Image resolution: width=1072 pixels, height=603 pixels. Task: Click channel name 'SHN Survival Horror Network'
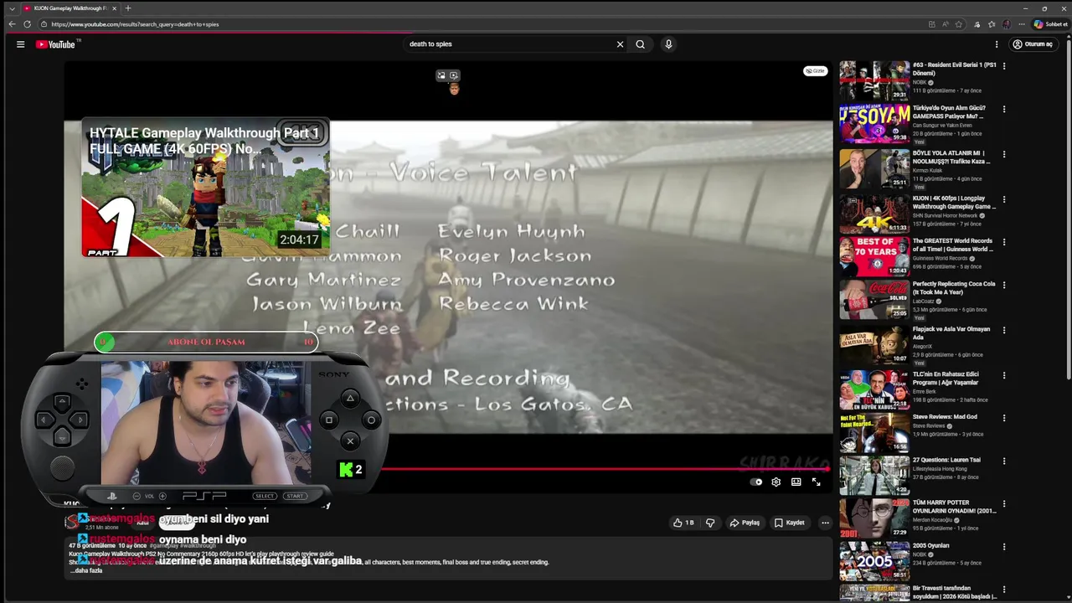945,216
